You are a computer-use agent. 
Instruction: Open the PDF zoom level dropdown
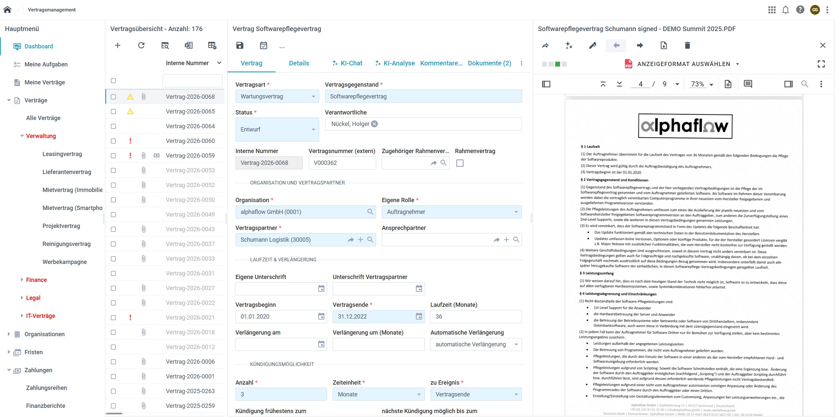coord(711,84)
